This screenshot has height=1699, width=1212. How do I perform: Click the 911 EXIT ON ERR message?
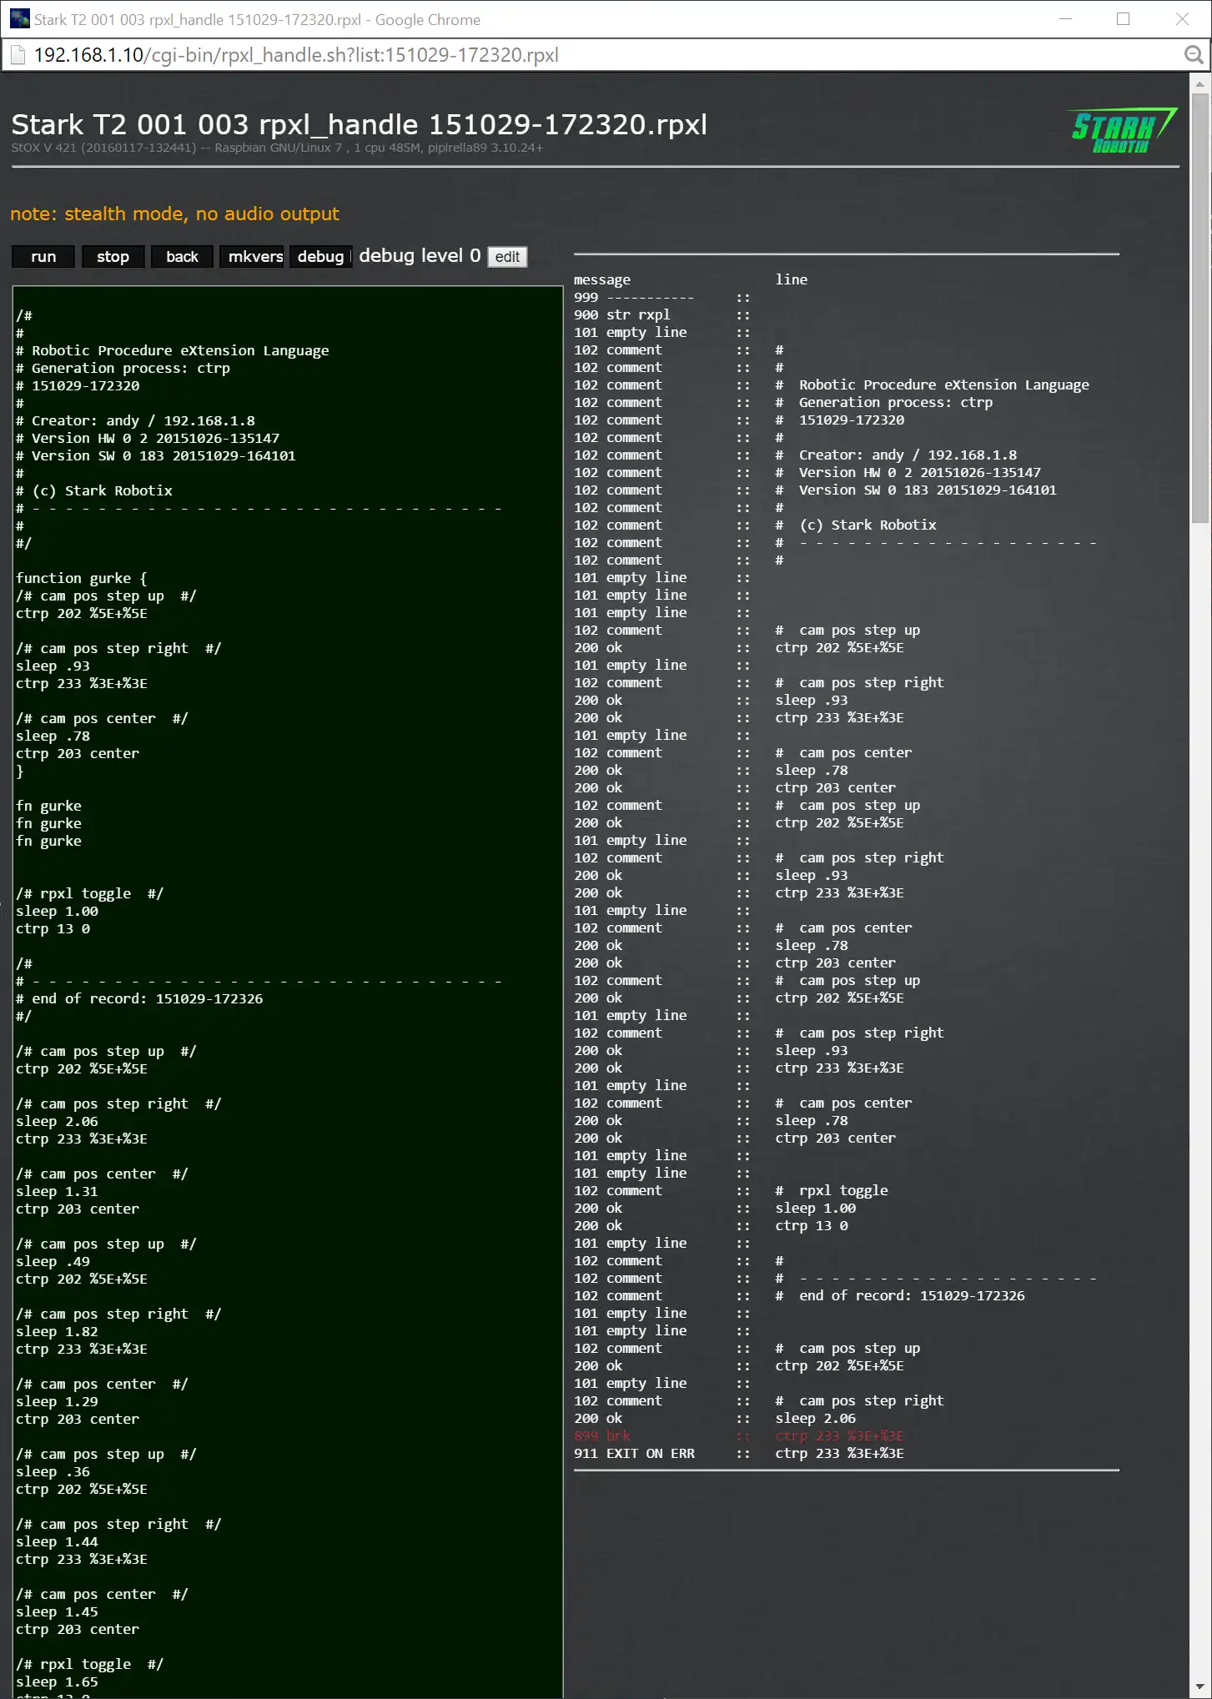click(634, 1453)
